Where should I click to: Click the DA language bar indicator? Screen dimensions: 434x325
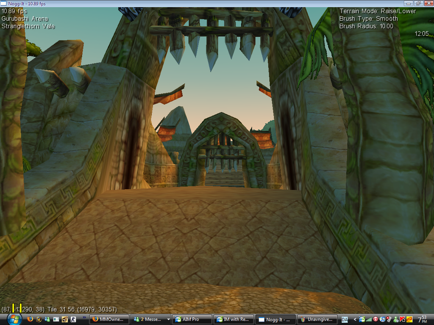(345, 319)
